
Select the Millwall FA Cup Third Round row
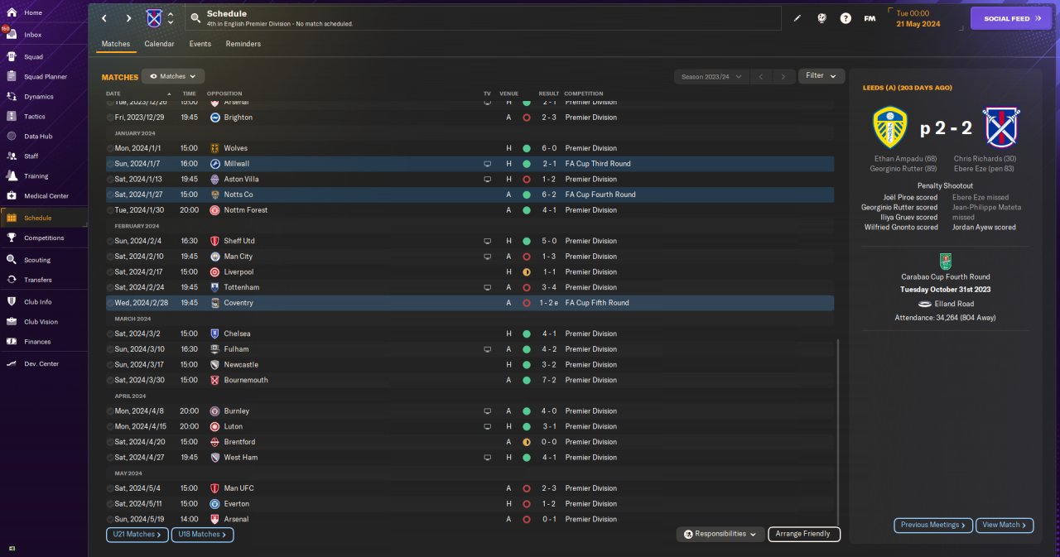coord(470,164)
